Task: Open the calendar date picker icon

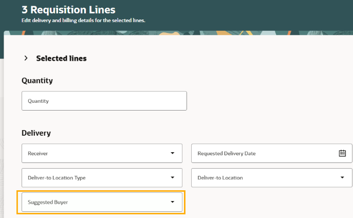Action: (342, 153)
